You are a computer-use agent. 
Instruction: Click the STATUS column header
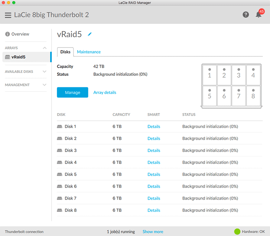coord(189,114)
